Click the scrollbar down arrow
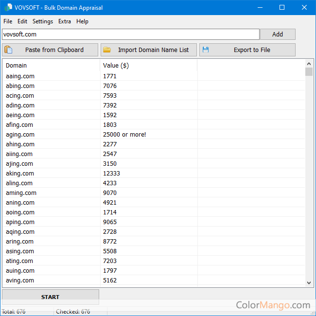316x316 pixels. (x=309, y=282)
